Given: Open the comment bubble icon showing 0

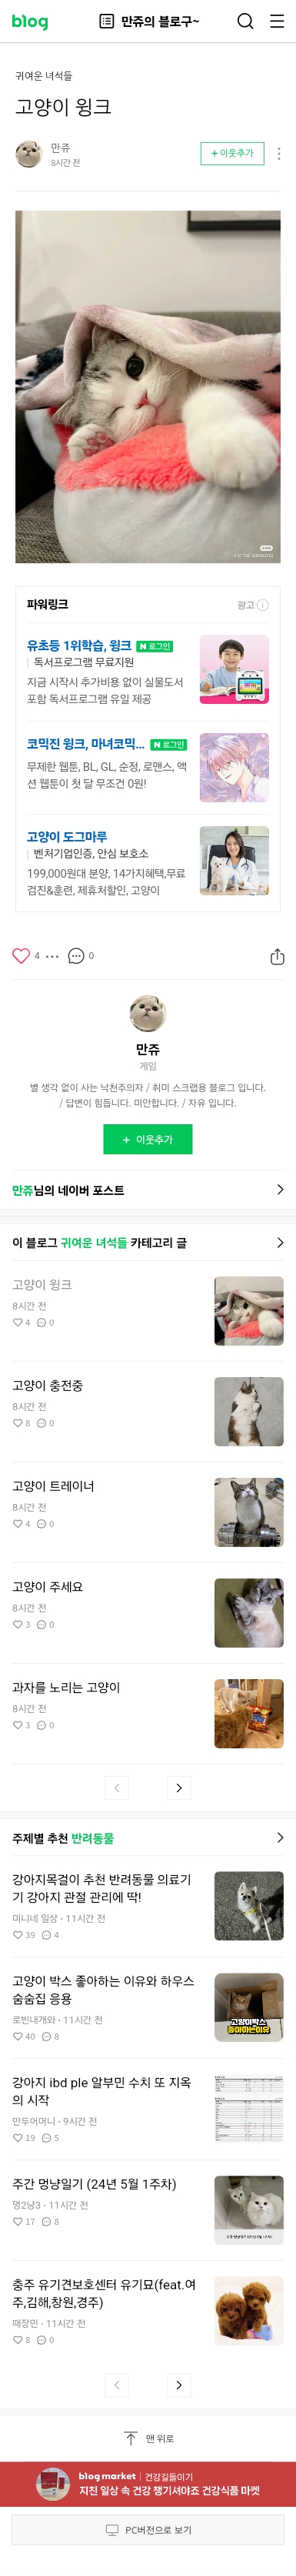Looking at the screenshot, I should tap(76, 955).
